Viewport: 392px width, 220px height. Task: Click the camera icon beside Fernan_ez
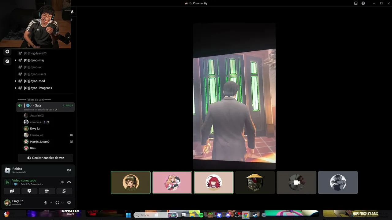pos(71,135)
